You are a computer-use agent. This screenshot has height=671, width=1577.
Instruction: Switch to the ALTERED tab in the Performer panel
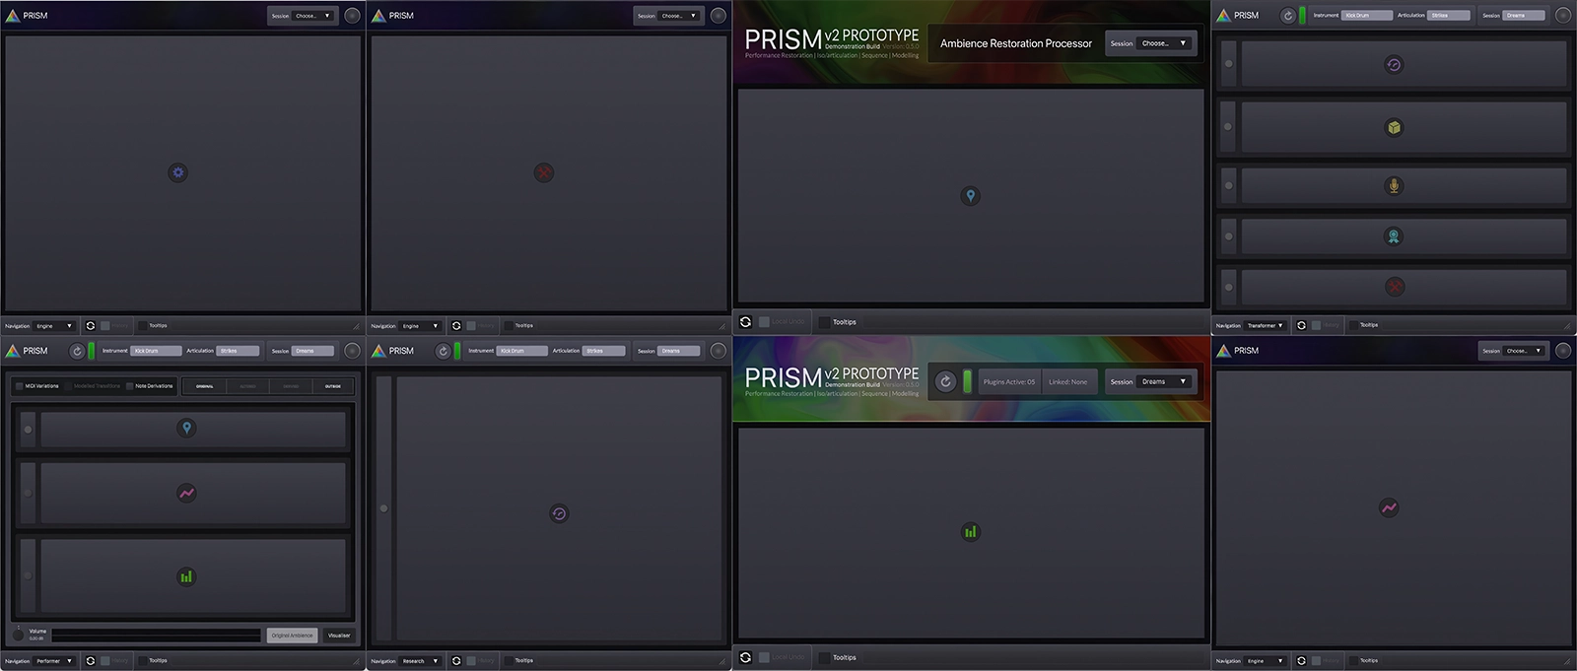(x=248, y=386)
